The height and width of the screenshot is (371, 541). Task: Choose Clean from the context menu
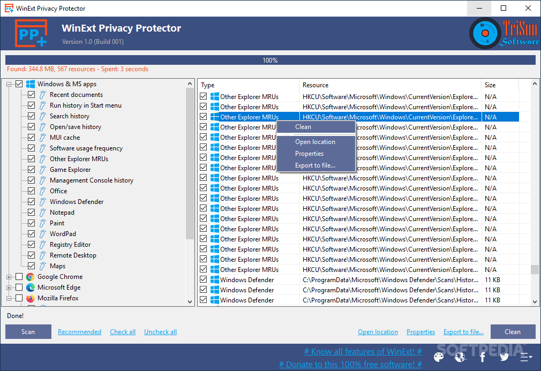pyautogui.click(x=316, y=127)
